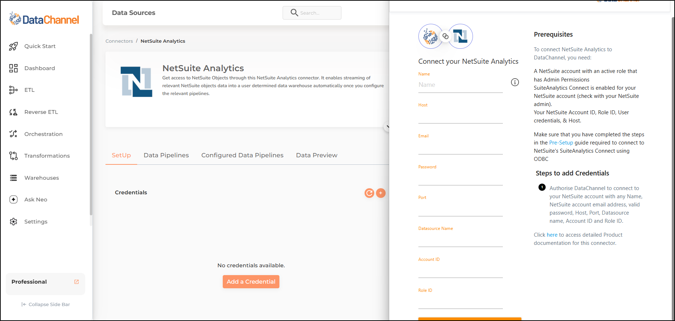The image size is (675, 321).
Task: Click the Warehouses stack icon
Action: [x=14, y=178]
